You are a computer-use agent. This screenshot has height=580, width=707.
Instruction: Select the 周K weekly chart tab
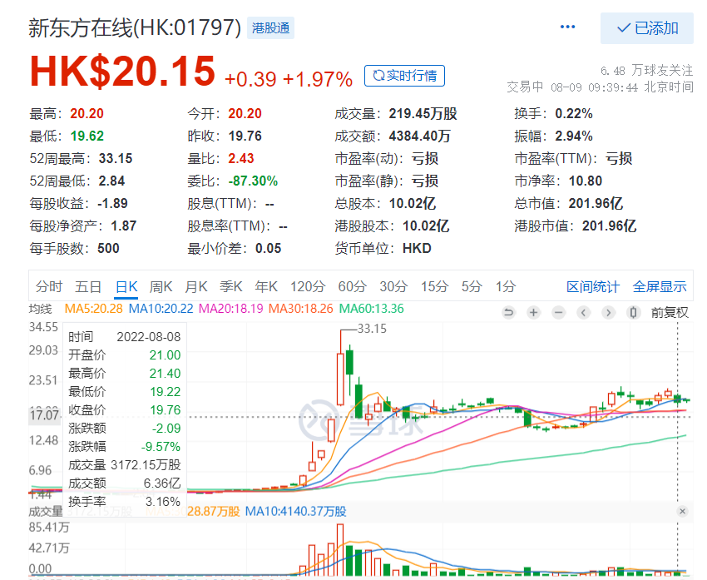point(161,287)
